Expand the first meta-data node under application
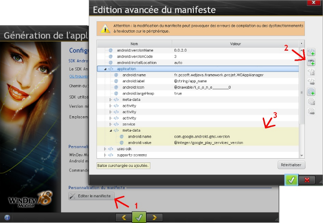Image resolution: width=323 pixels, height=223 pixels. 111,100
